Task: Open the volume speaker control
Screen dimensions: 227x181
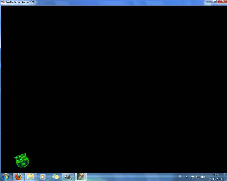Action: point(203,177)
